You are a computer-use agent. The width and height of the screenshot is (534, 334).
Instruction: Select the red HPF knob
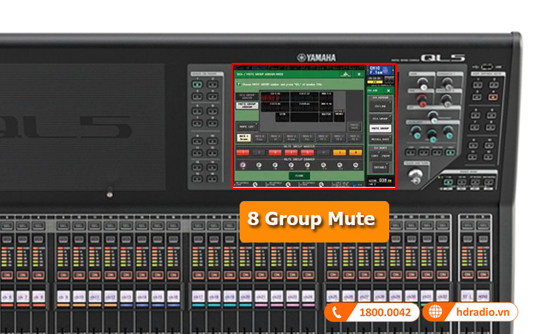click(x=422, y=100)
